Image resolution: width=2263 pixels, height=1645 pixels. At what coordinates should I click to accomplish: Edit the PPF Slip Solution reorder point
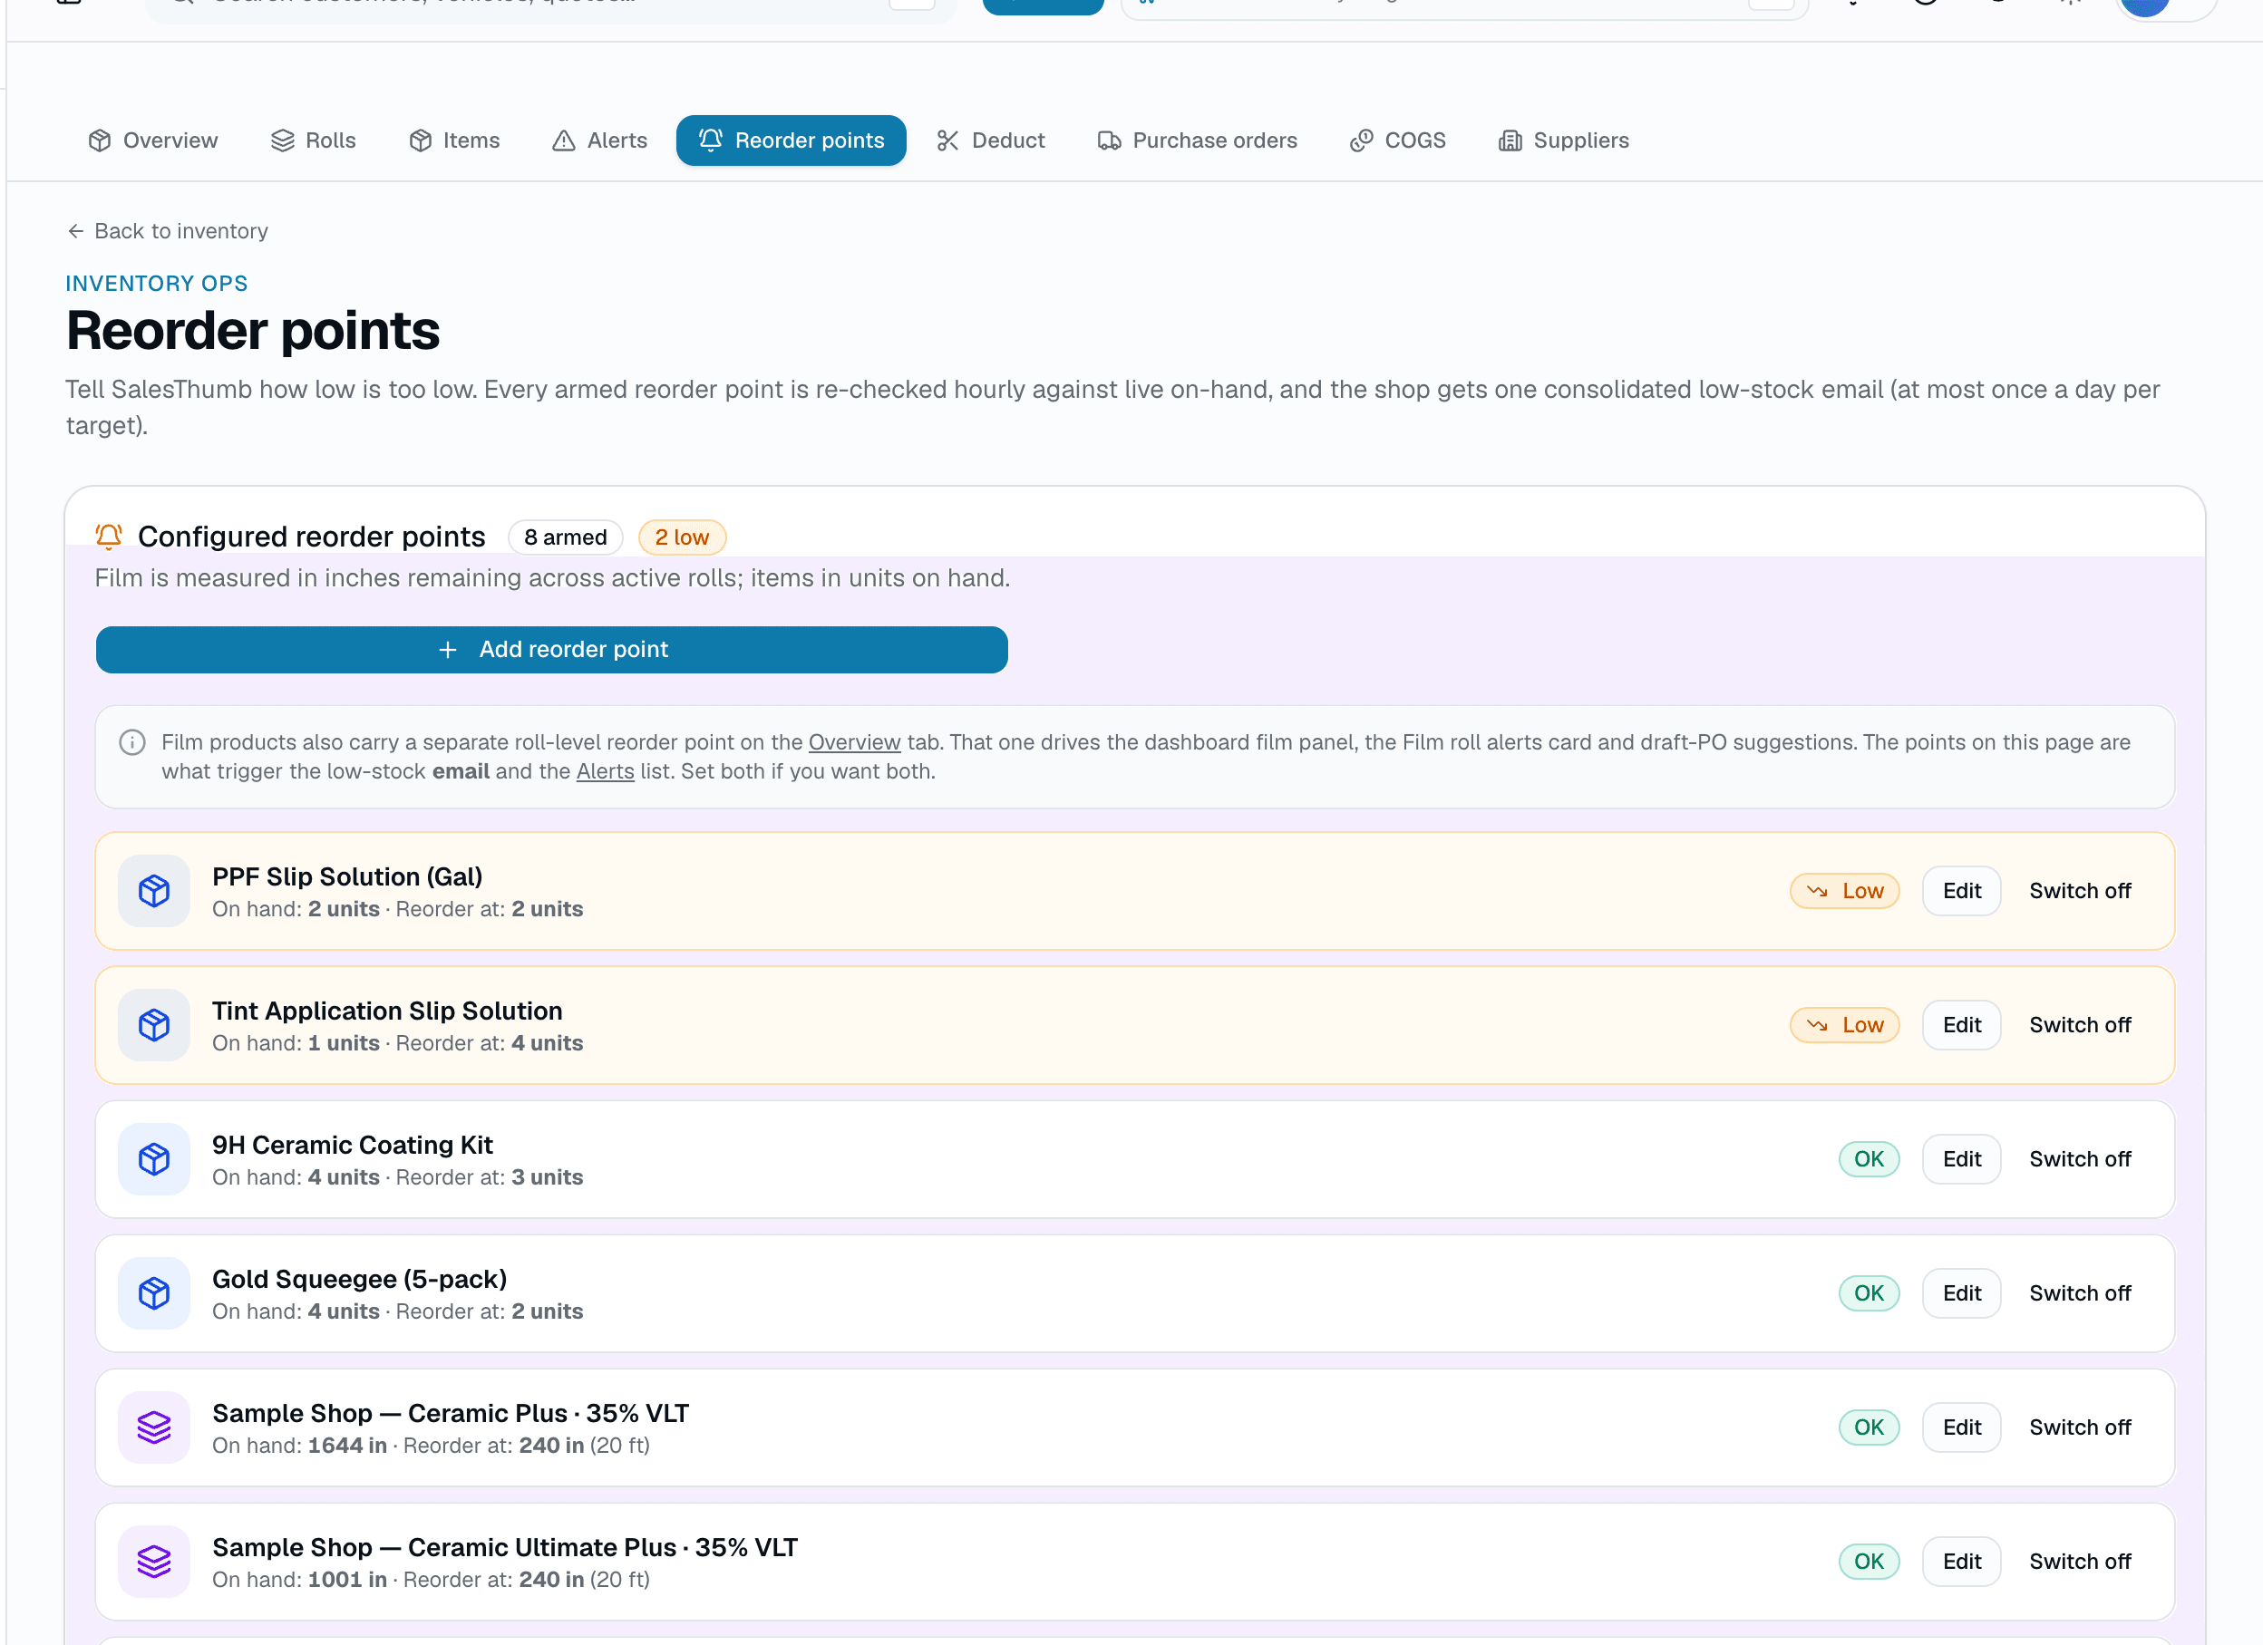click(x=1961, y=891)
